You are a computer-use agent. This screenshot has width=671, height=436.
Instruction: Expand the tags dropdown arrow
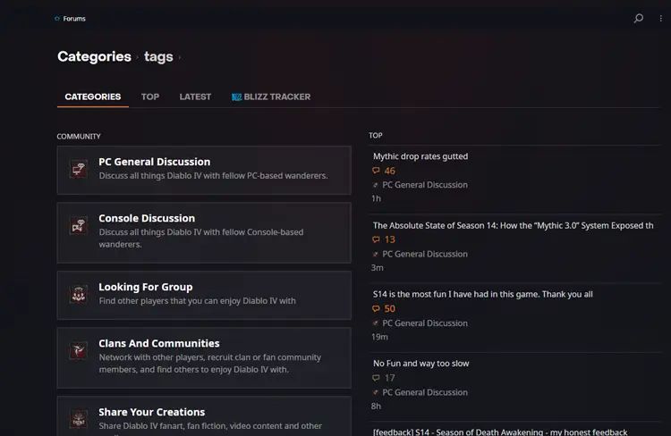click(x=179, y=57)
